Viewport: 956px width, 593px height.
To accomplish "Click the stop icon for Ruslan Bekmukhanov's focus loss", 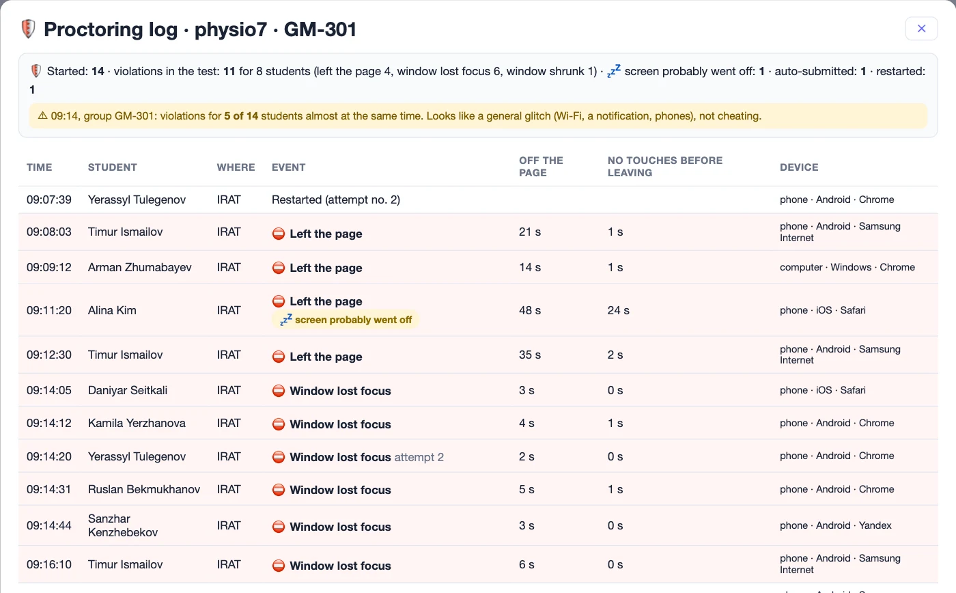I will point(278,489).
